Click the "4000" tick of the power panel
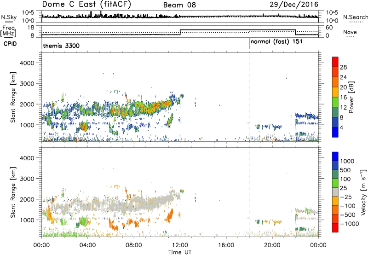 [27, 63]
